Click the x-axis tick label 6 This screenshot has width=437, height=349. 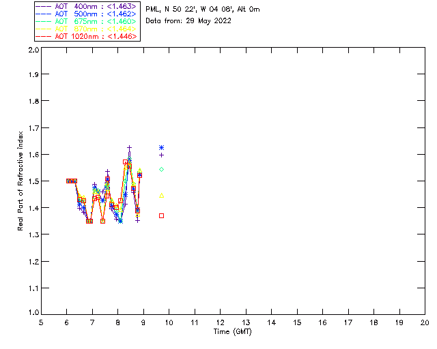click(x=67, y=322)
